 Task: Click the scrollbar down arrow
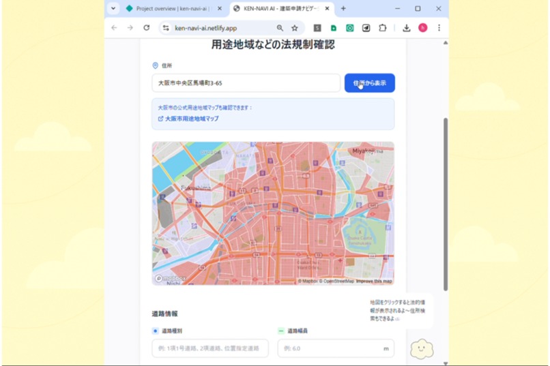(x=446, y=363)
